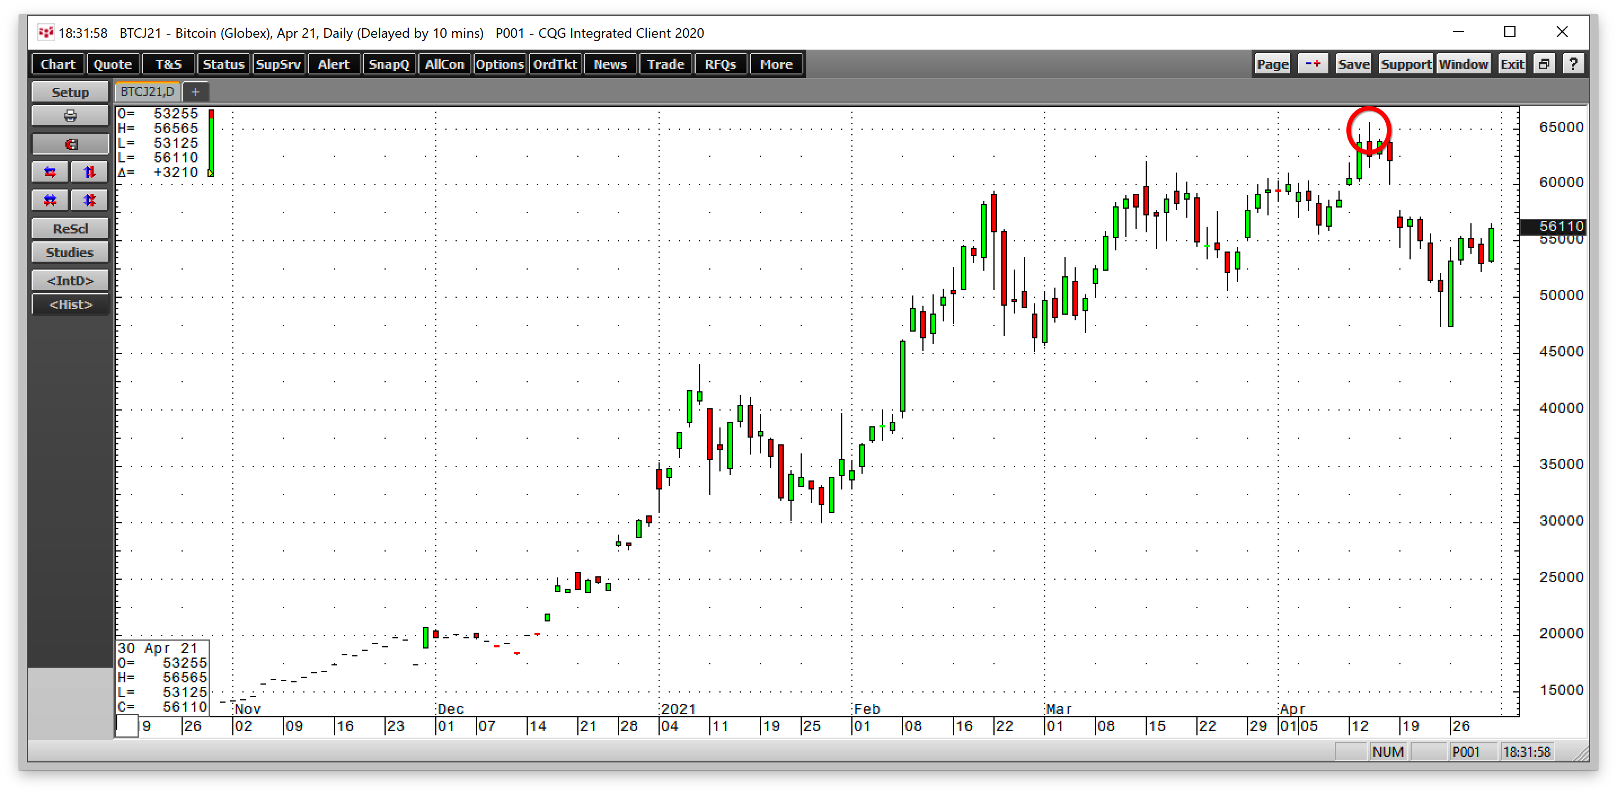Add a new chart tab with plus

click(x=196, y=92)
